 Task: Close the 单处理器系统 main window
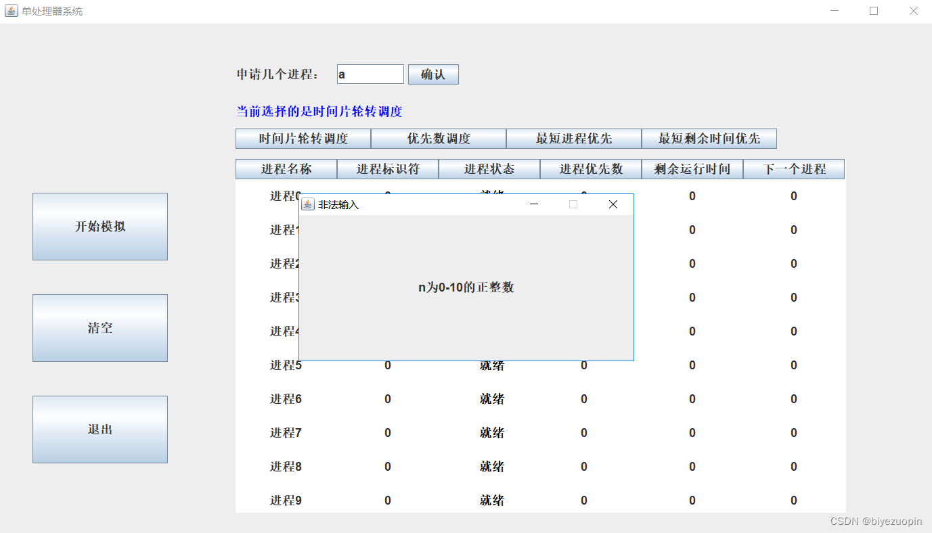[x=913, y=11]
